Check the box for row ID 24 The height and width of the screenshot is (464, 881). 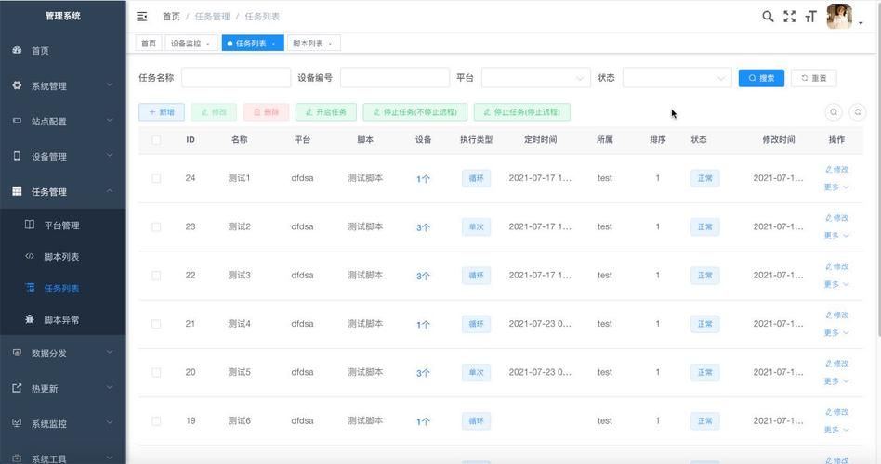tap(156, 178)
